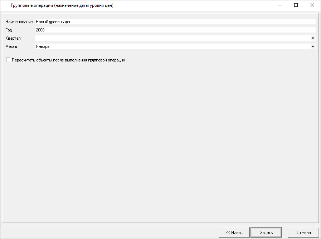The width and height of the screenshot is (321, 239).
Task: Cancel using the Отмена button
Action: point(303,232)
